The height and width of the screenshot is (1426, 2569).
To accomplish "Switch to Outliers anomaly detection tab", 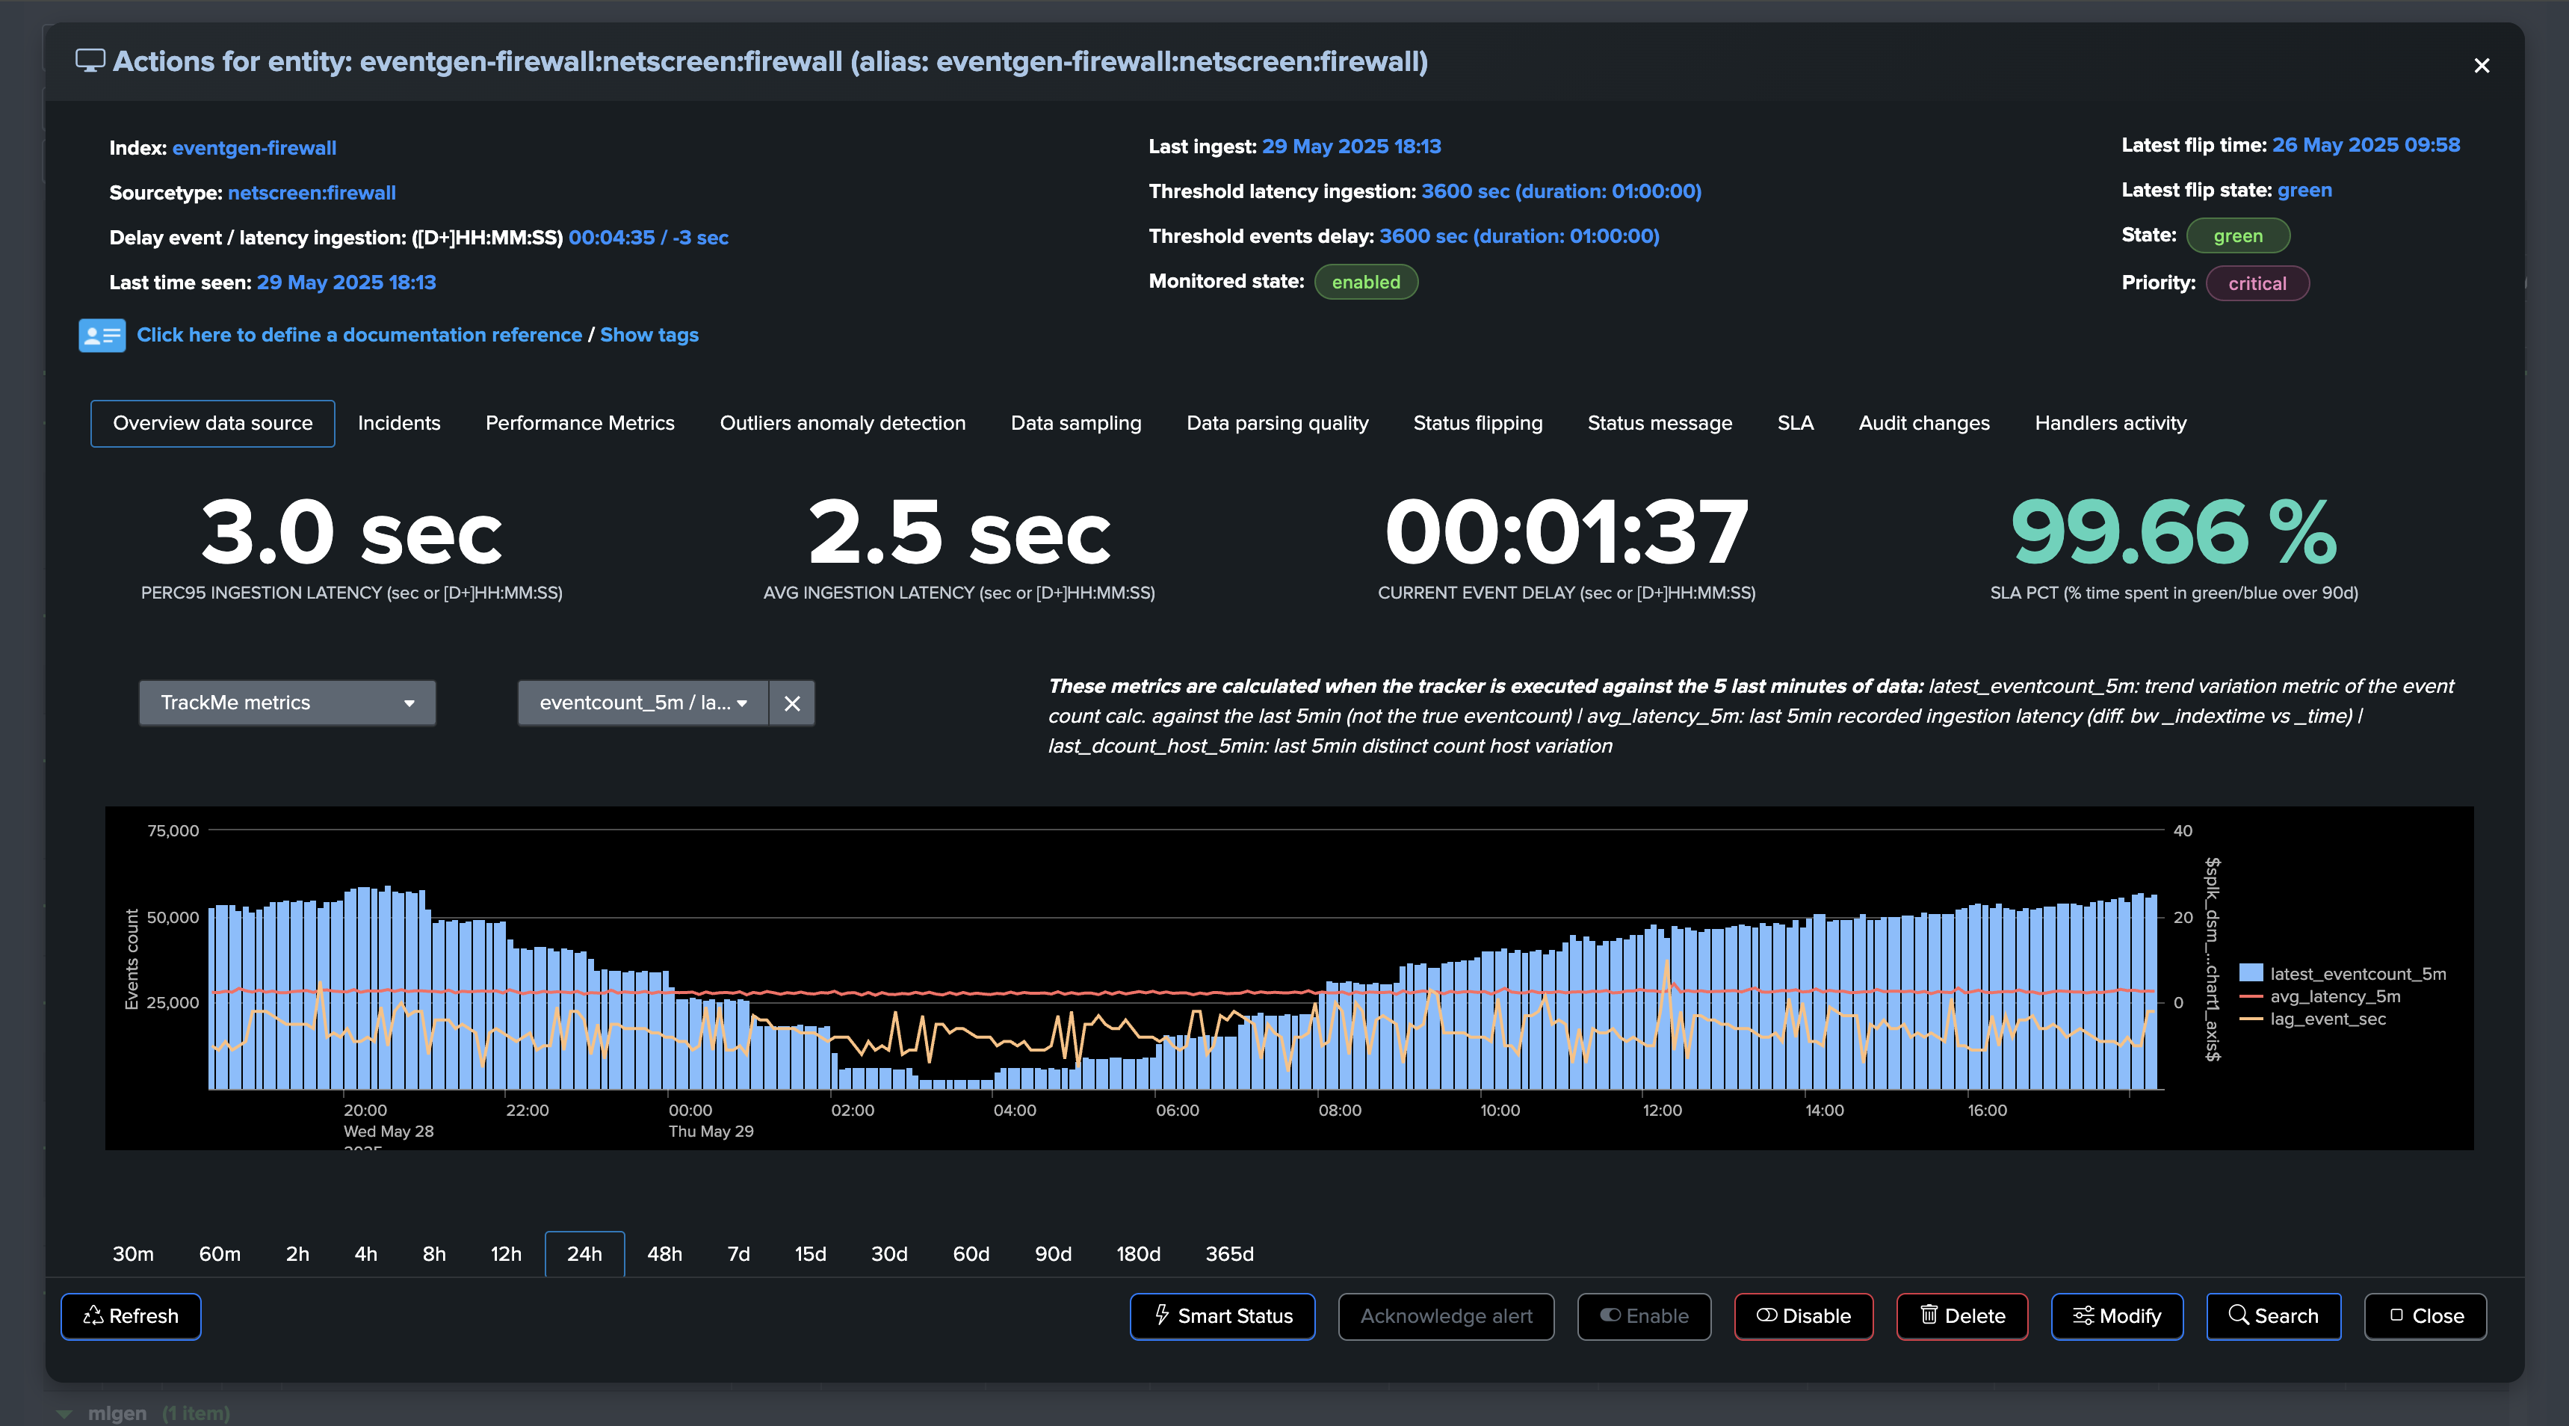I will [841, 423].
